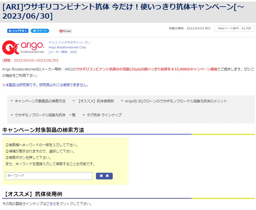The image size is (256, 210).
Task: Select instruction ①検索欄へキーワードの一部を入力して下さい
Action: pos(42,145)
